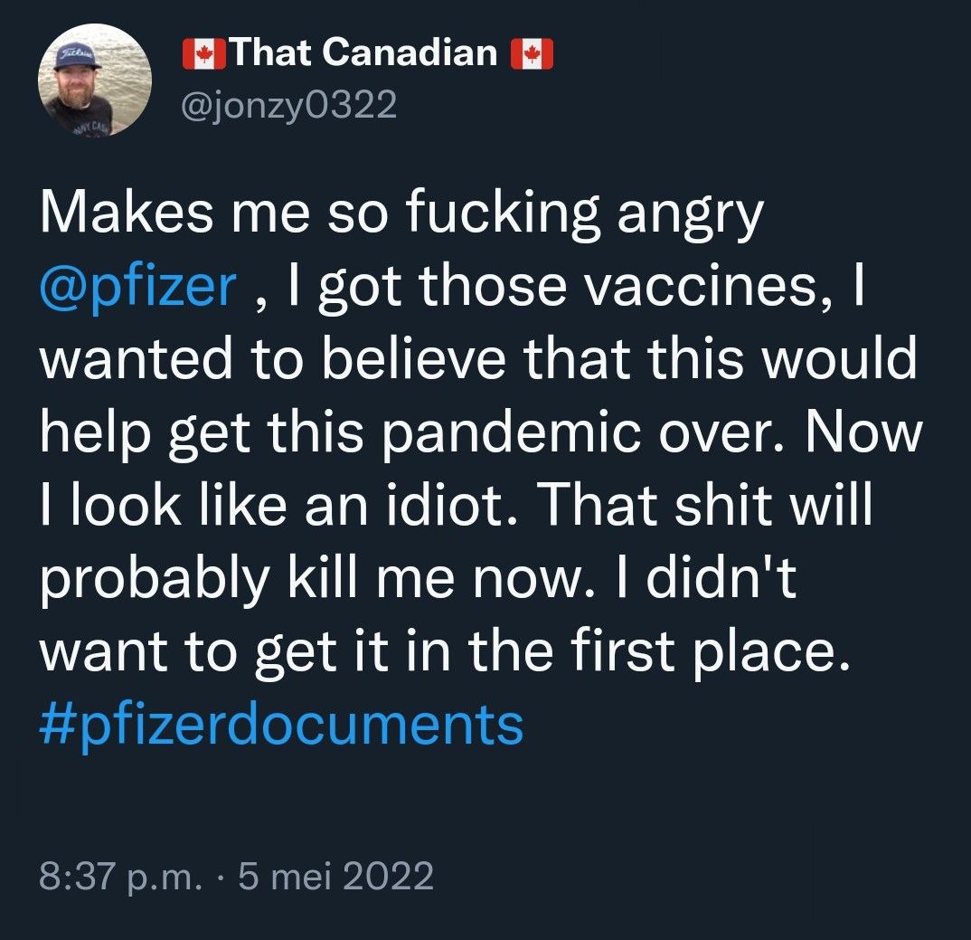Viewport: 971px width, 940px height.
Task: Click the word "Makes" starting the tweet
Action: [118, 214]
